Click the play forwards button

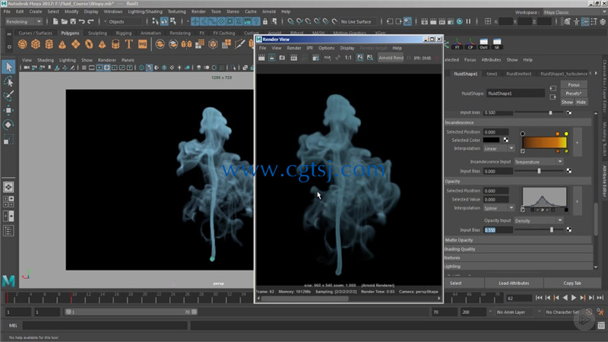pos(574,297)
